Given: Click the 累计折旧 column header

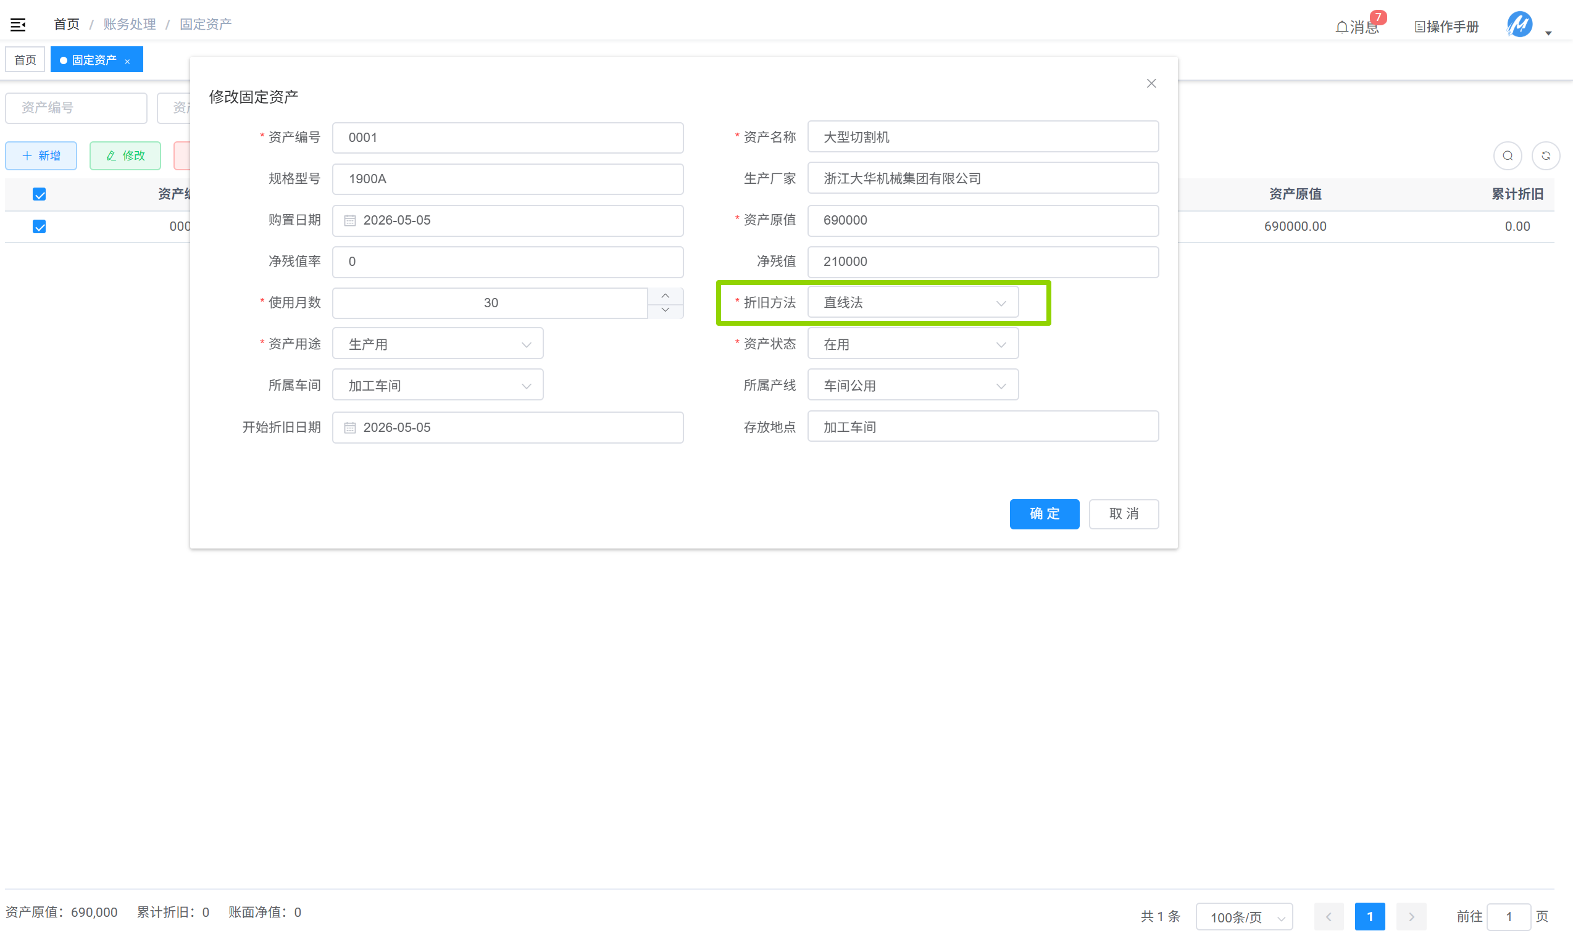Looking at the screenshot, I should (1516, 194).
